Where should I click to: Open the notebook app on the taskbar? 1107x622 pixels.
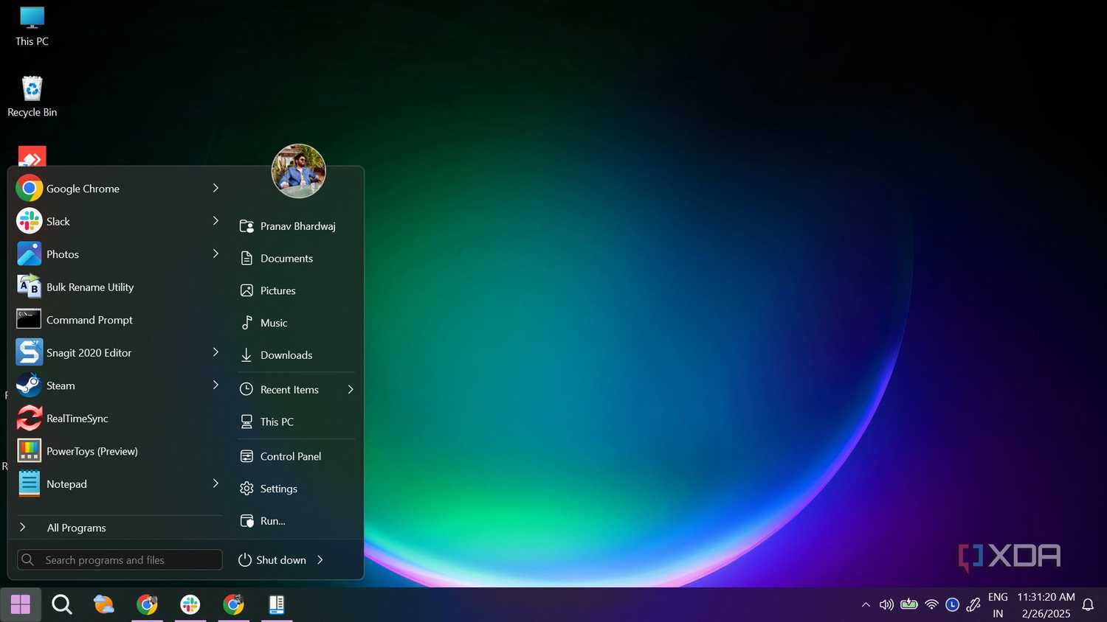tap(277, 604)
